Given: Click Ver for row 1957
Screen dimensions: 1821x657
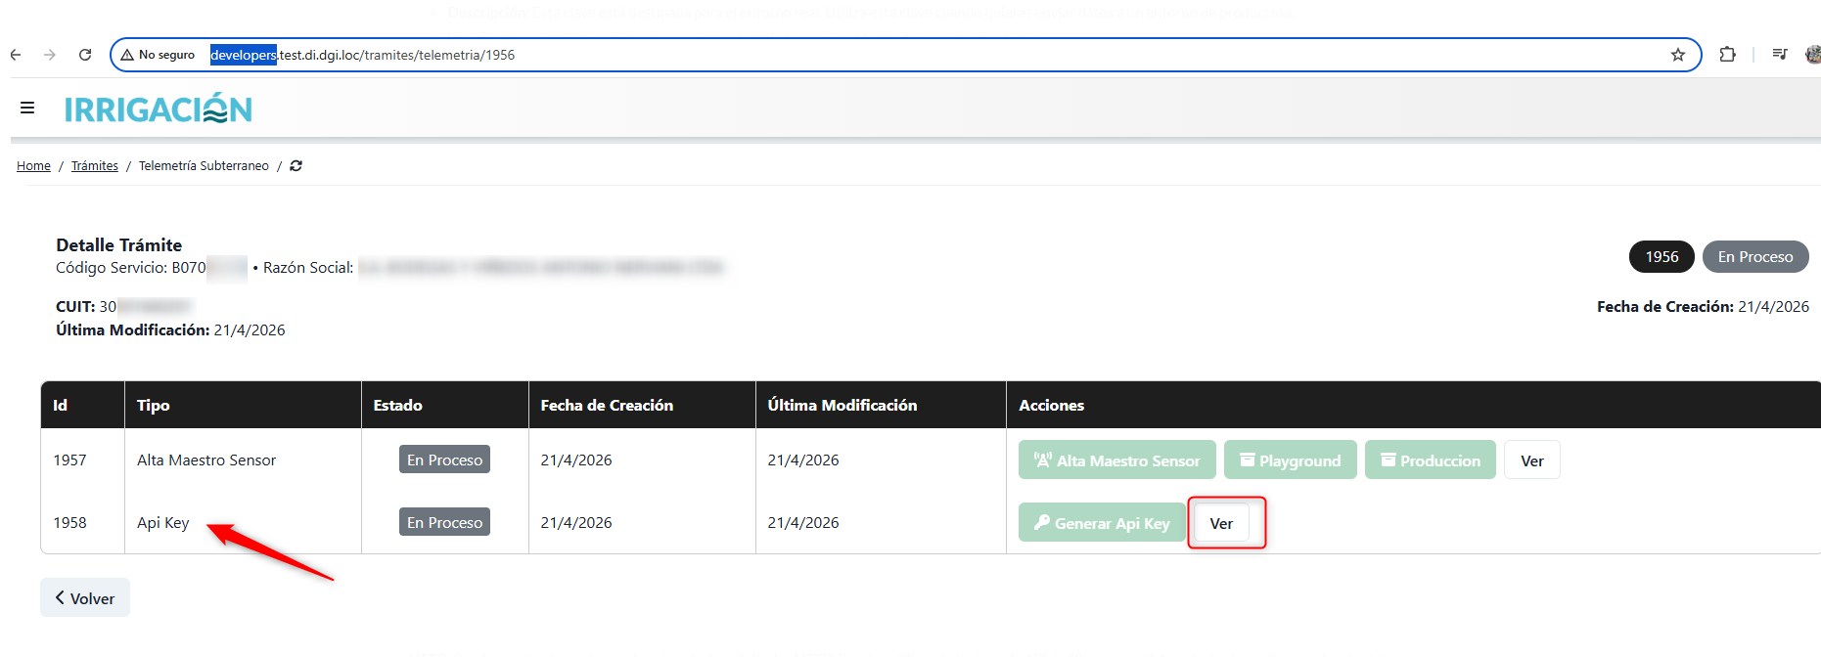Looking at the screenshot, I should pyautogui.click(x=1531, y=460).
